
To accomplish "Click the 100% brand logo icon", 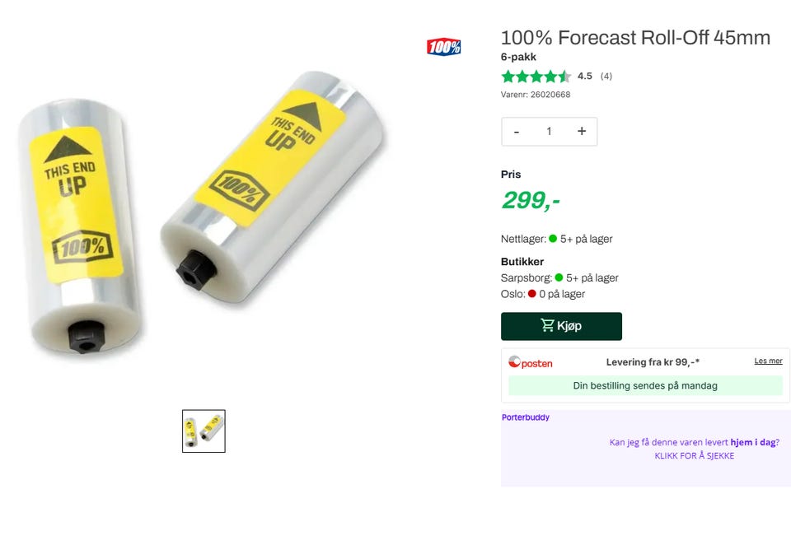I will (x=443, y=47).
